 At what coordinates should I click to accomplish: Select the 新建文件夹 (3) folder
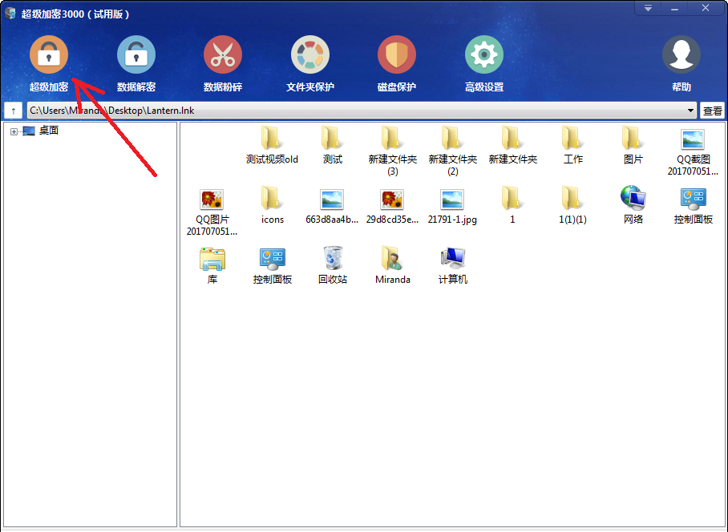[393, 151]
